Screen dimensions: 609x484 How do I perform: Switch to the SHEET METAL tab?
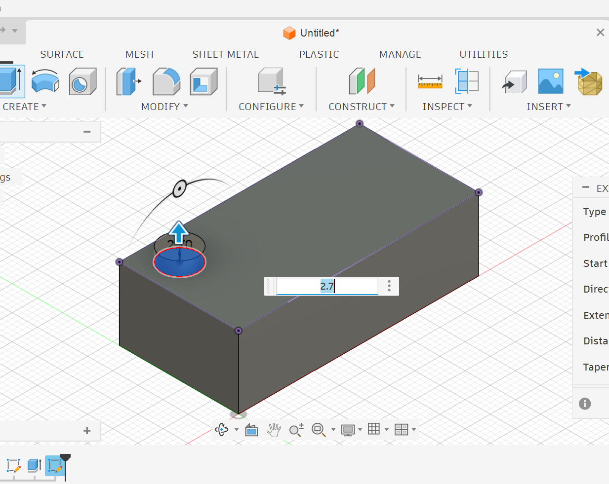pos(225,54)
